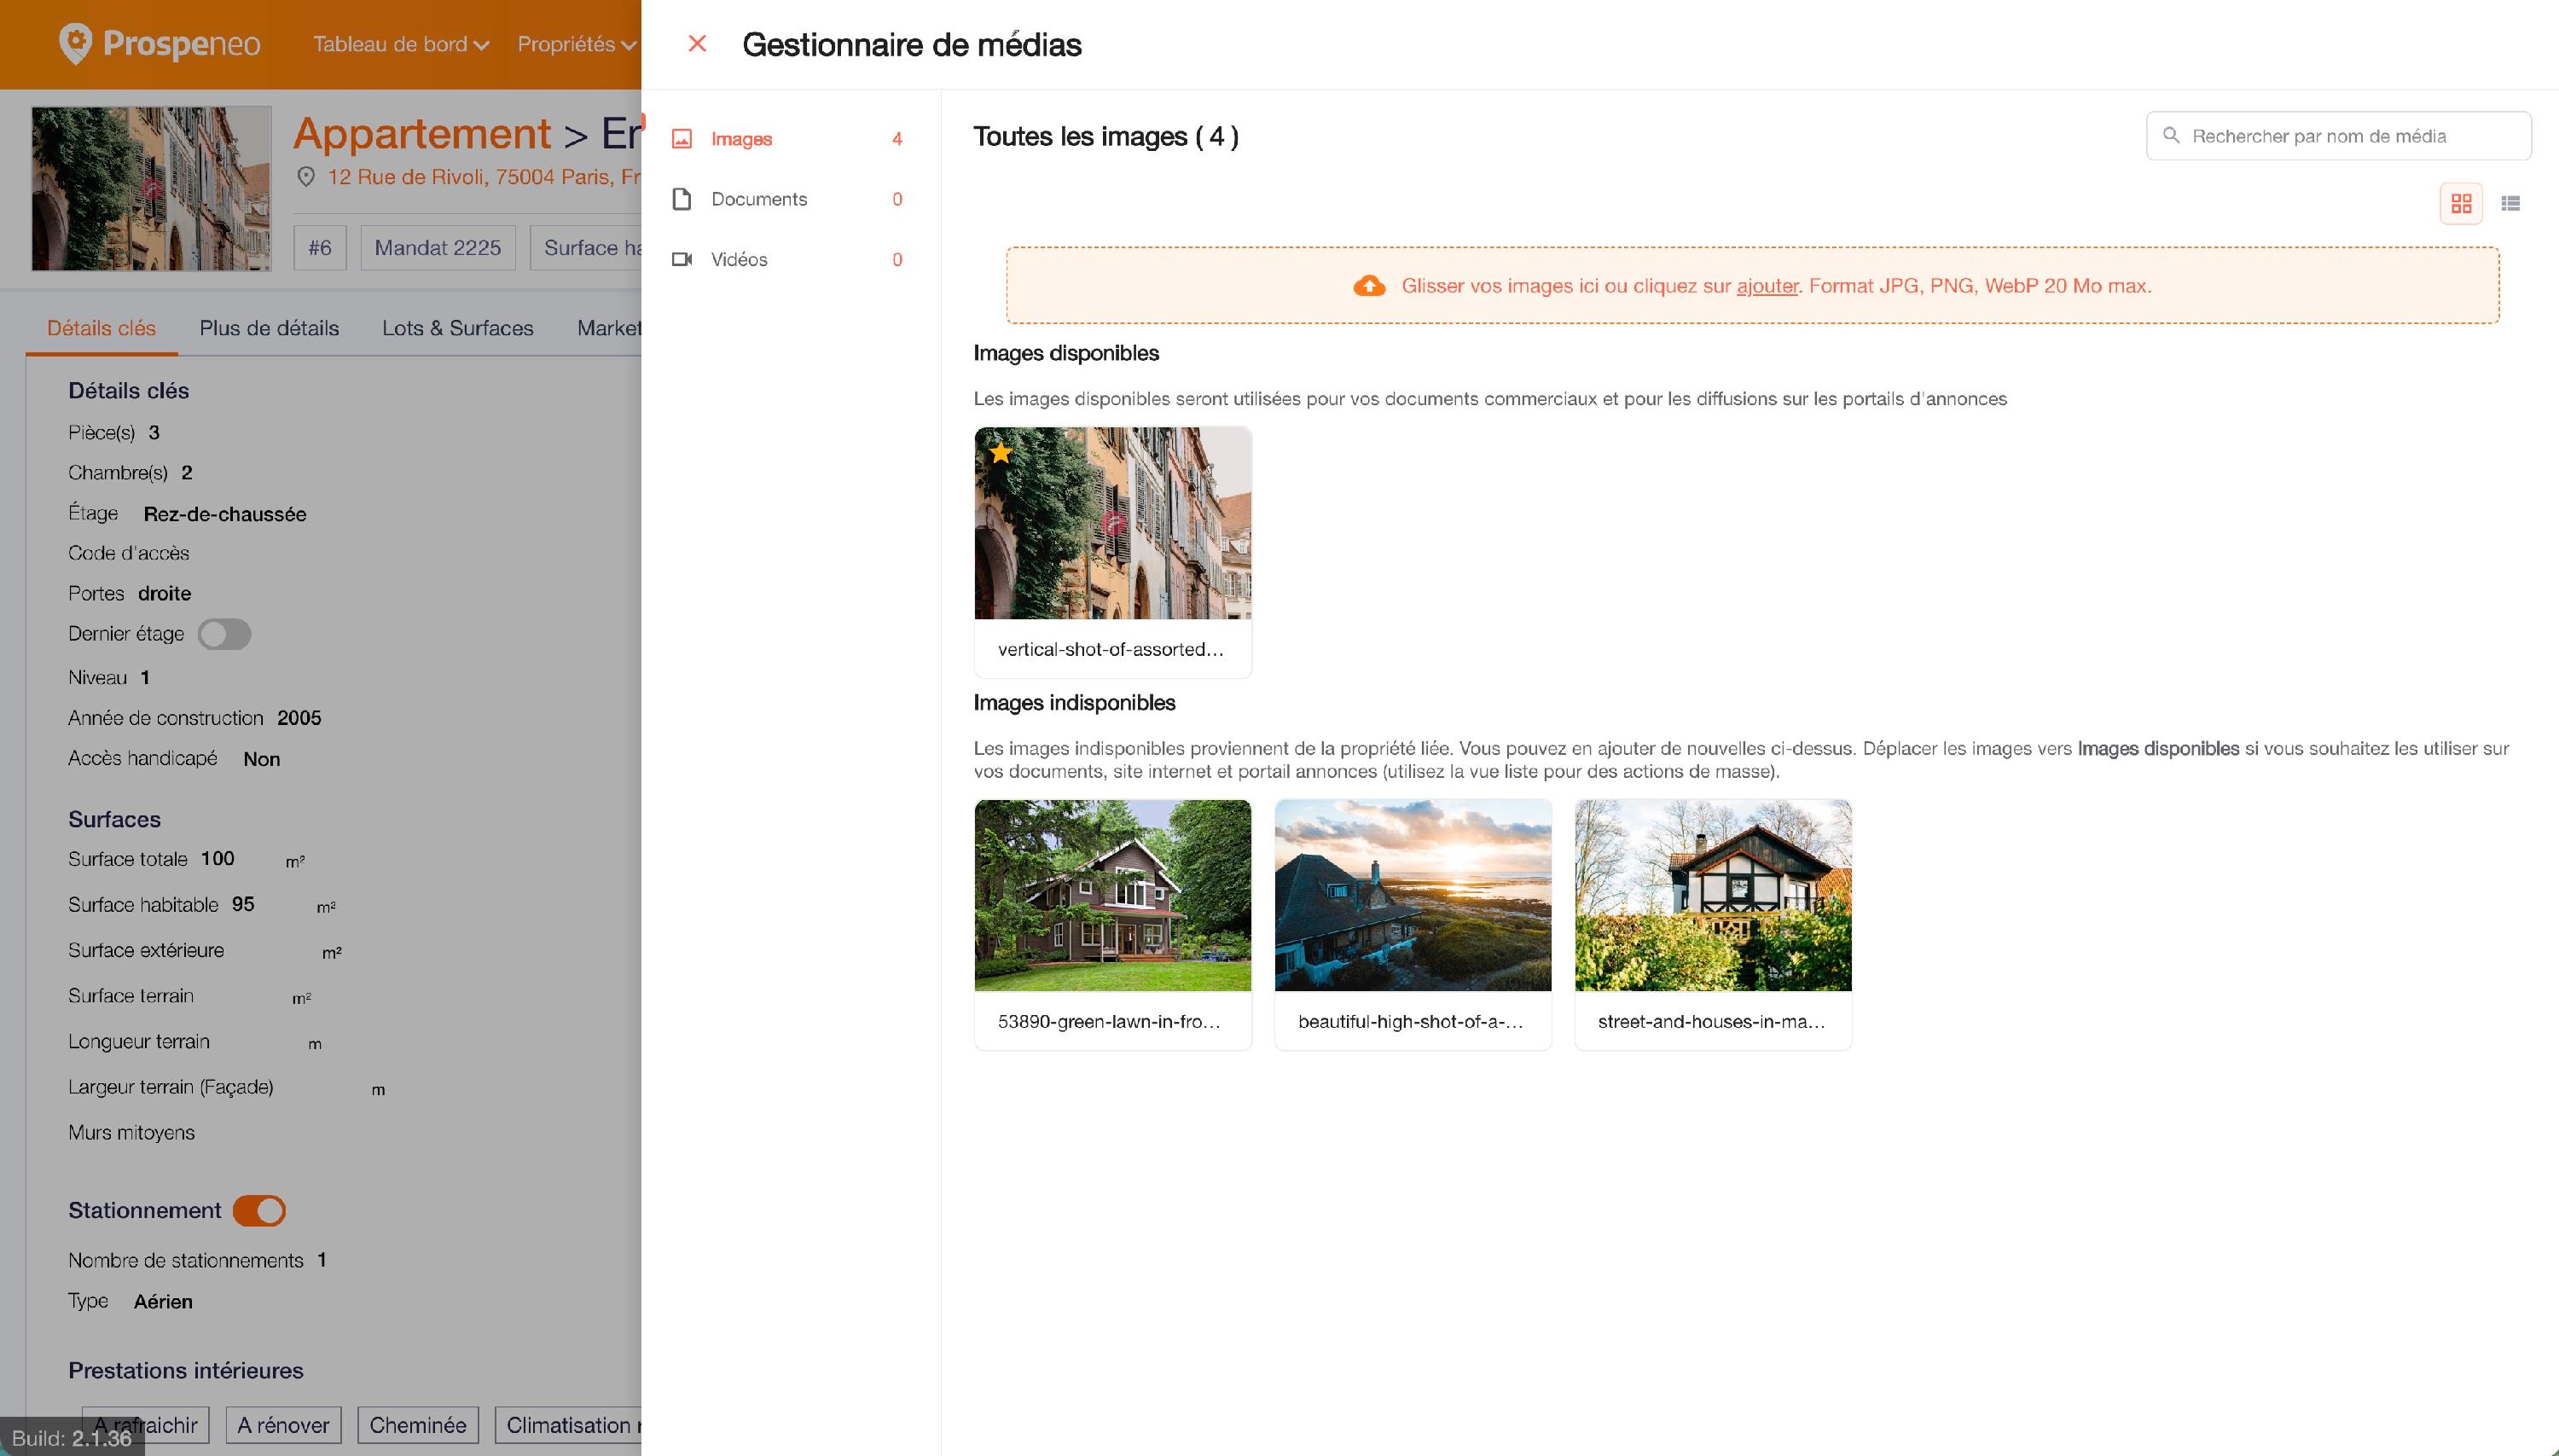Switch to grid view of images
The image size is (2559, 1456).
pos(2461,203)
